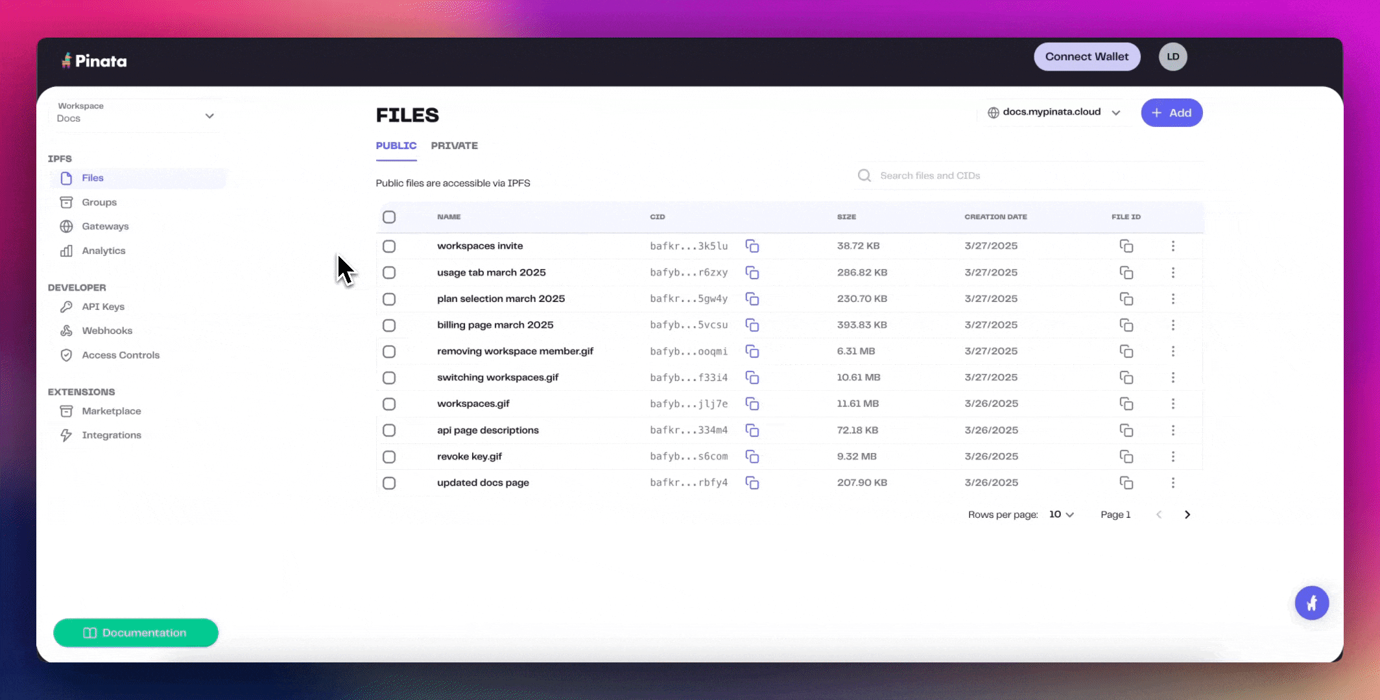The width and height of the screenshot is (1380, 700).
Task: Open row menu for plan selection march 2025
Action: (x=1173, y=299)
